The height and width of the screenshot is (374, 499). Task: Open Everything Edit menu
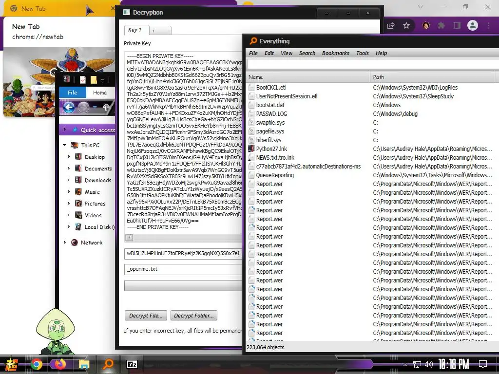click(269, 53)
